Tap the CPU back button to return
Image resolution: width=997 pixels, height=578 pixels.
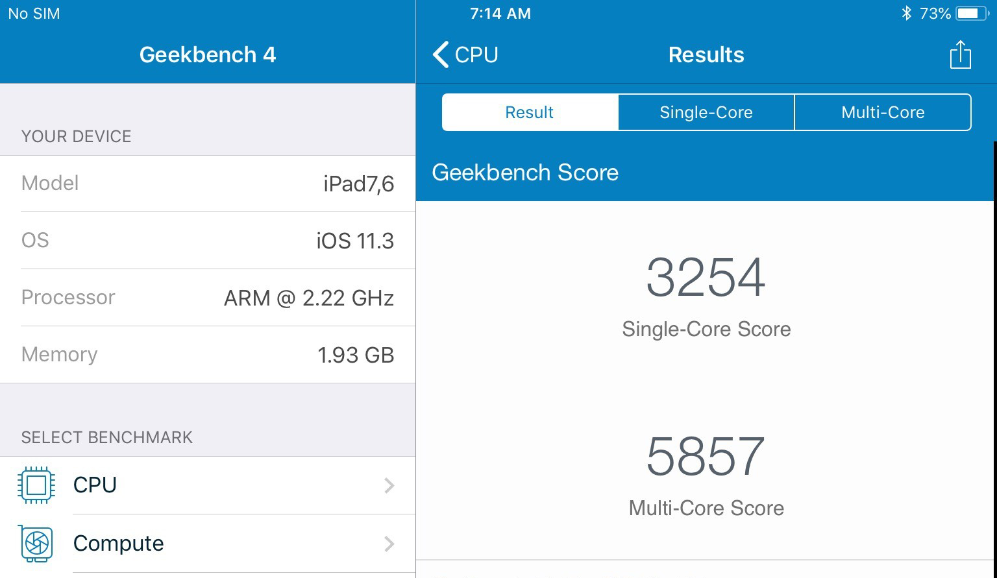[465, 55]
